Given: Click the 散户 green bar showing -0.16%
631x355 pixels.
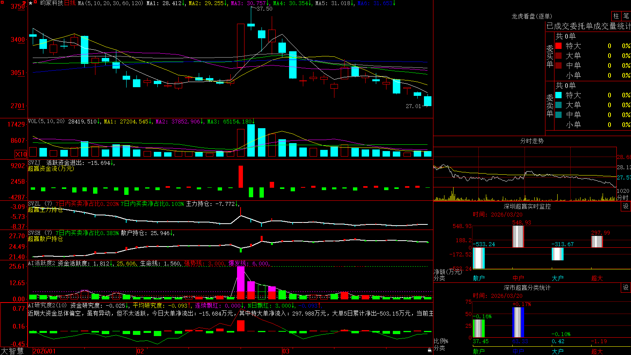Looking at the screenshot, I should coord(479,329).
